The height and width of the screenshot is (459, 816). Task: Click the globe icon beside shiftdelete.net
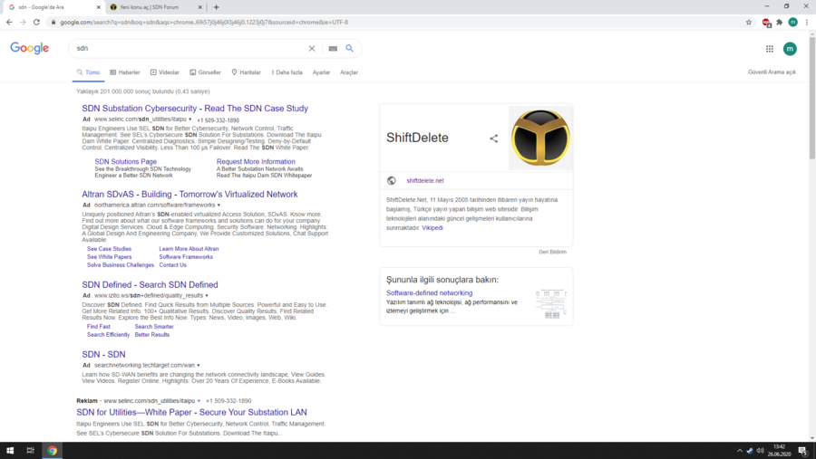pyautogui.click(x=392, y=180)
